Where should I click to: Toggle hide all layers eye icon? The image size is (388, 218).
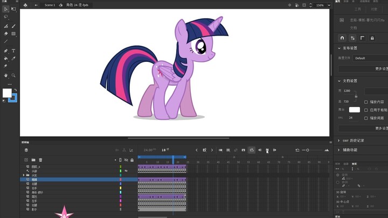(x=126, y=160)
